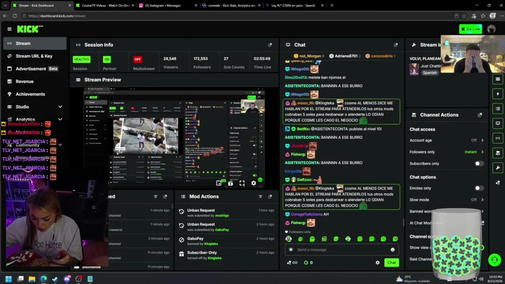
Task: Click the list icon in right sidebar
Action: (498, 108)
